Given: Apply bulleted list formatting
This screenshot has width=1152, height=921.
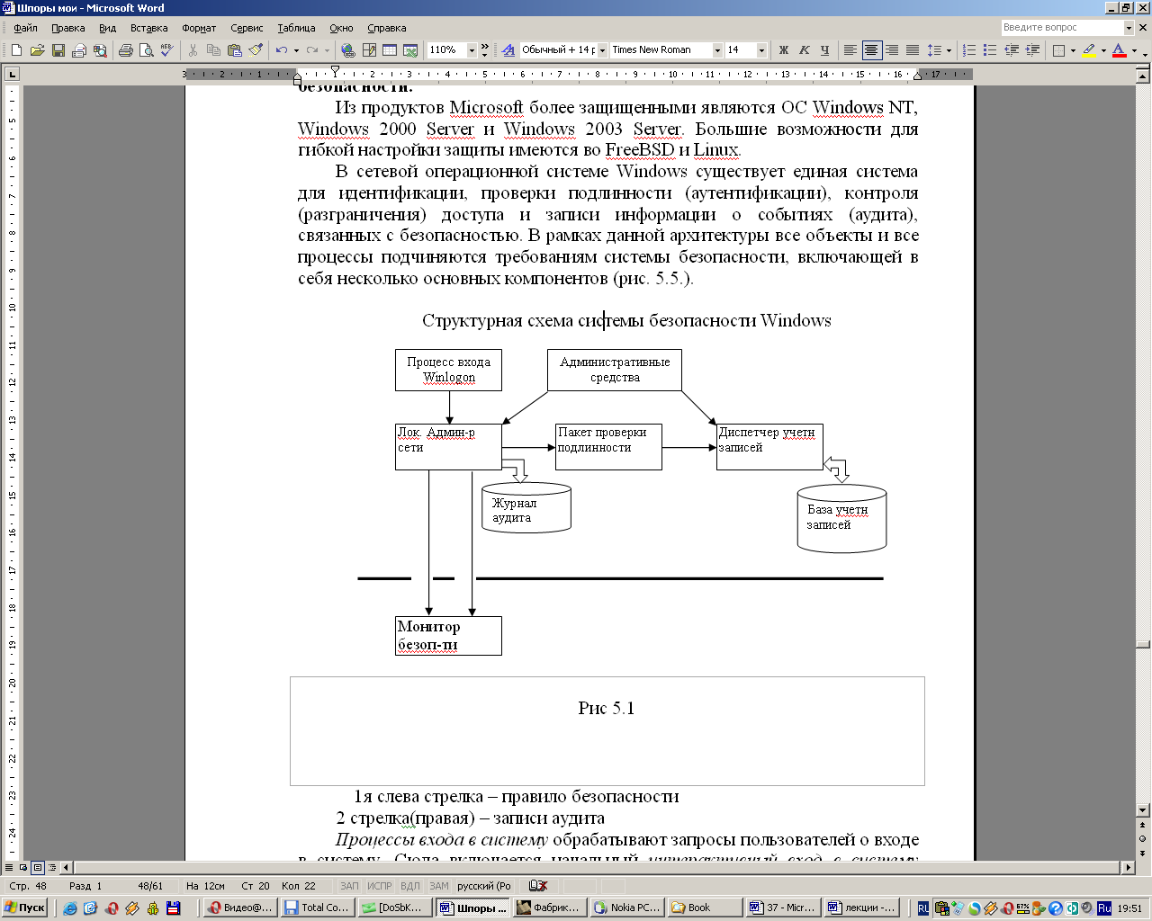Looking at the screenshot, I should coord(990,50).
